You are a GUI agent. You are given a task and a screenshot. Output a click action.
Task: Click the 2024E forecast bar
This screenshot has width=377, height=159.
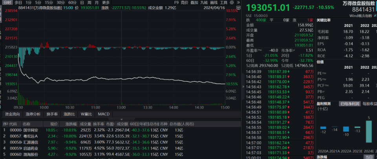pyautogui.click(x=369, y=132)
